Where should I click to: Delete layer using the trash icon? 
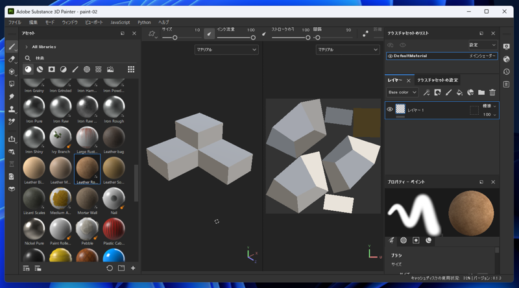(492, 93)
